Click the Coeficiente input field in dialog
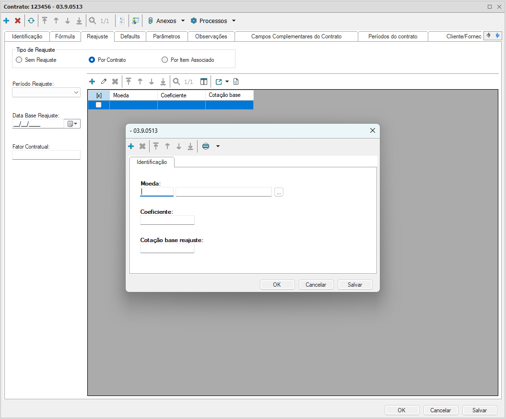 pyautogui.click(x=167, y=220)
